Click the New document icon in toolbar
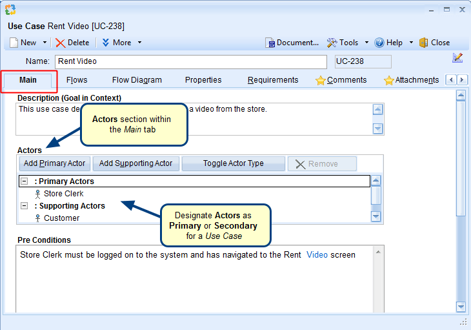 (x=13, y=43)
